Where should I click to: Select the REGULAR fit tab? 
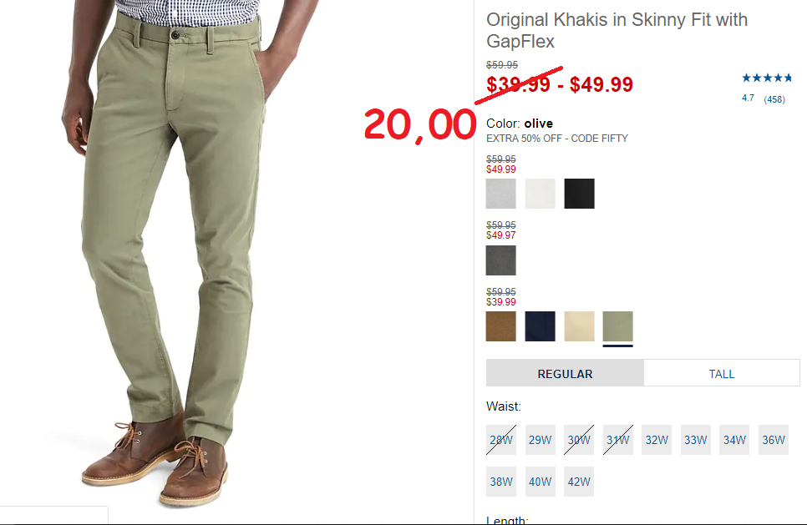(565, 373)
